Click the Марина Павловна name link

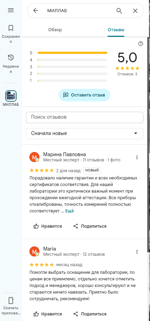coord(64,154)
